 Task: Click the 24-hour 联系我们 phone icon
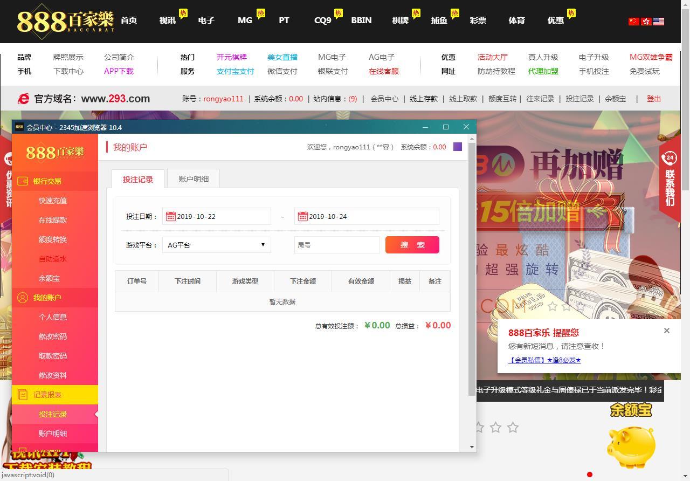[x=670, y=158]
